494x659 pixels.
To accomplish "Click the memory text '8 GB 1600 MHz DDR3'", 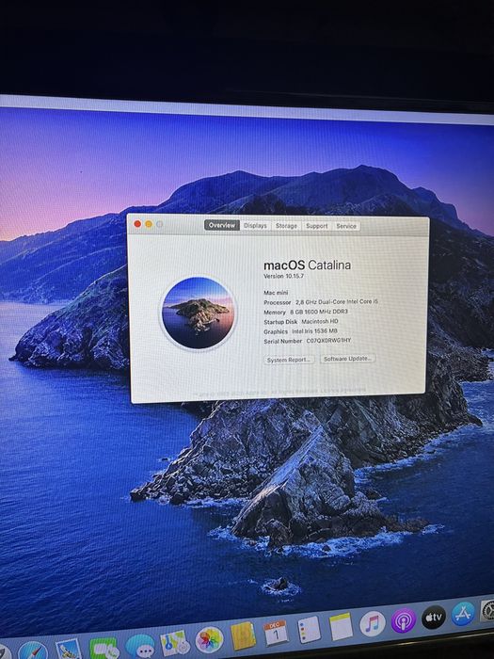I will [x=319, y=312].
